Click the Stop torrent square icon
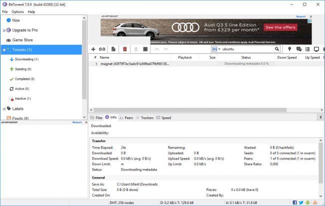The image size is (325, 206). point(145,49)
